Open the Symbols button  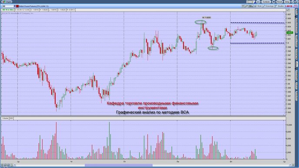266,2
